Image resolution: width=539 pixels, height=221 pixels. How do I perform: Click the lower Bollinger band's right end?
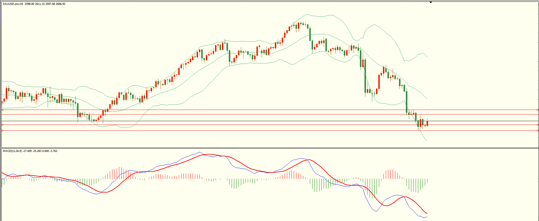click(x=427, y=140)
